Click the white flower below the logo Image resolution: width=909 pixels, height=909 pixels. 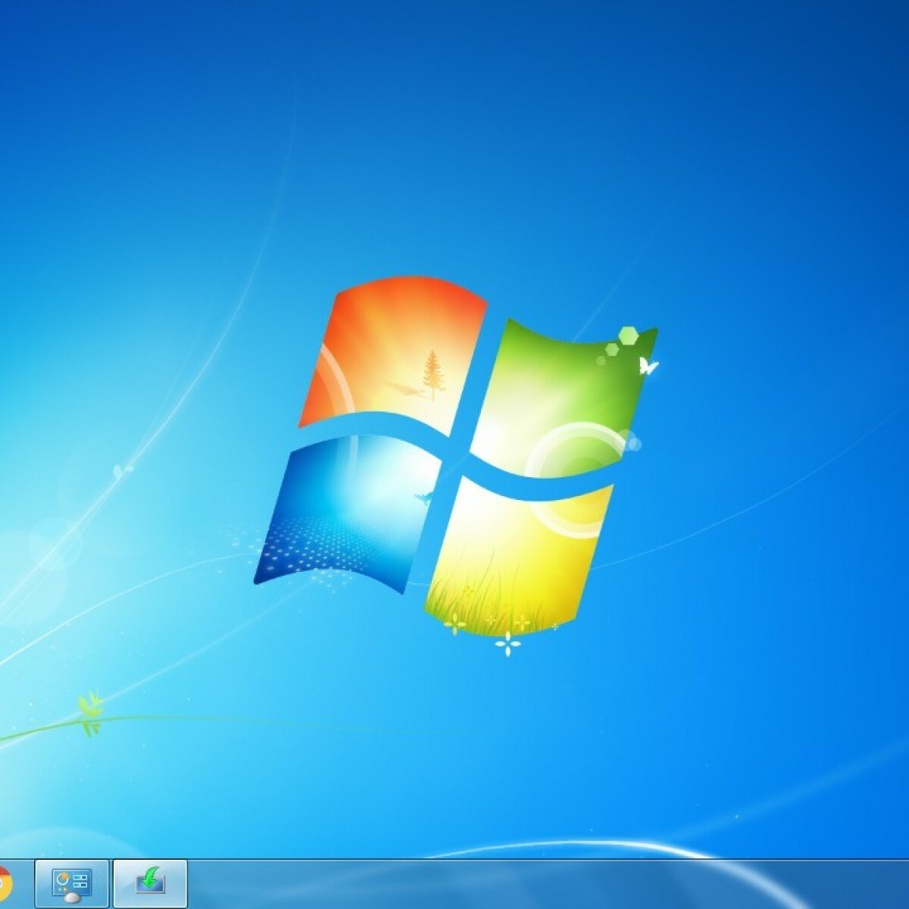508,644
